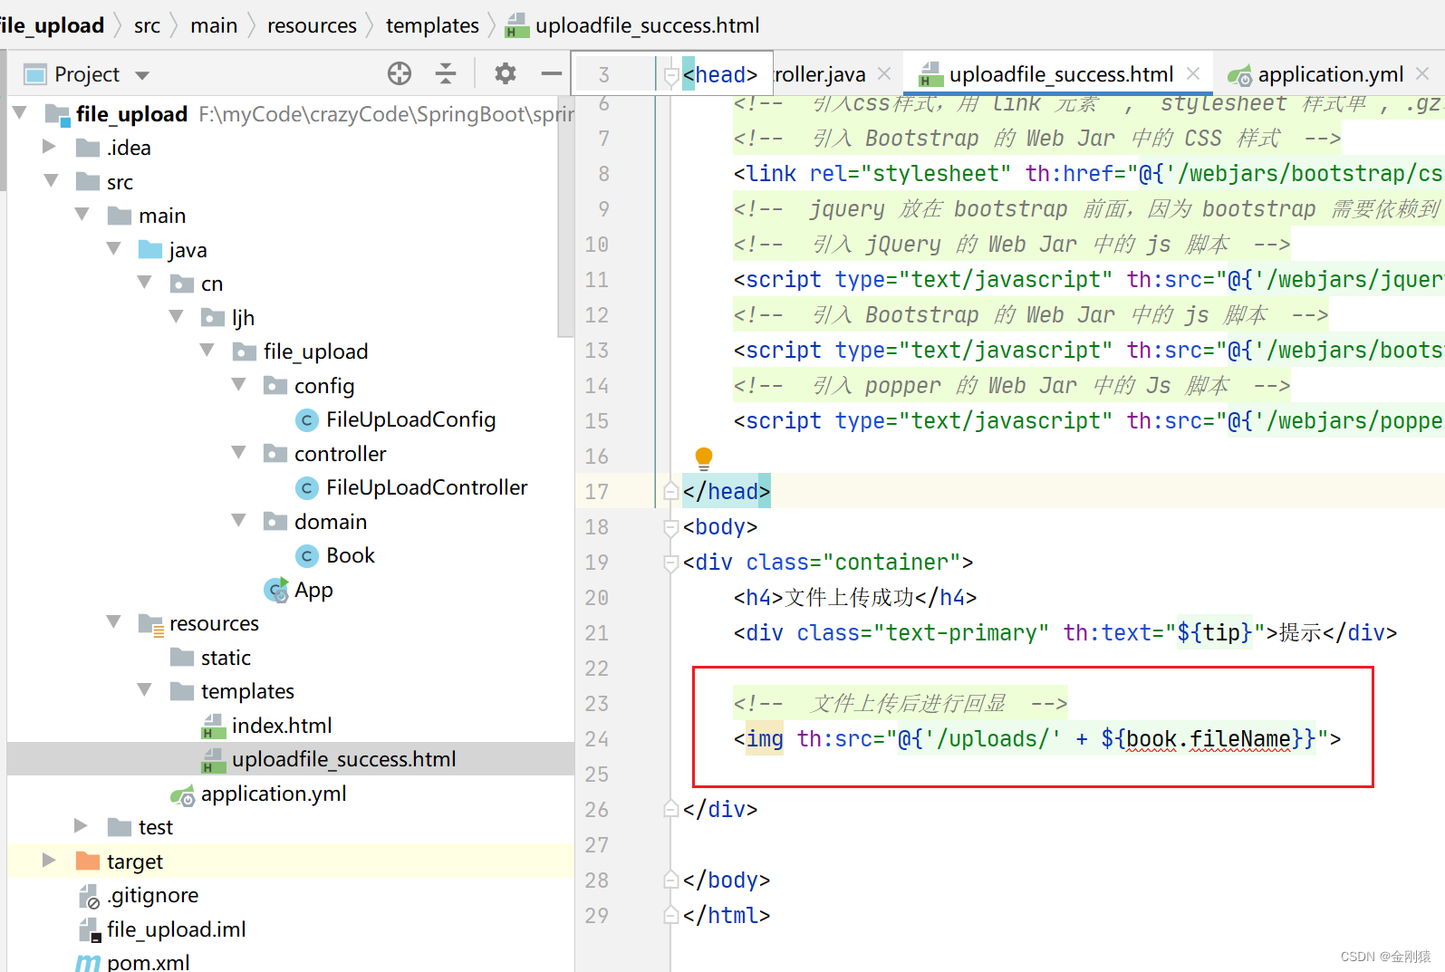This screenshot has width=1445, height=972.
Task: Collapse the domain package arrow
Action: coord(239,520)
